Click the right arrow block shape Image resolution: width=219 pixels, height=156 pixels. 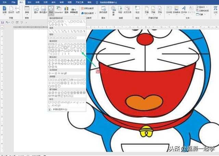point(50,60)
